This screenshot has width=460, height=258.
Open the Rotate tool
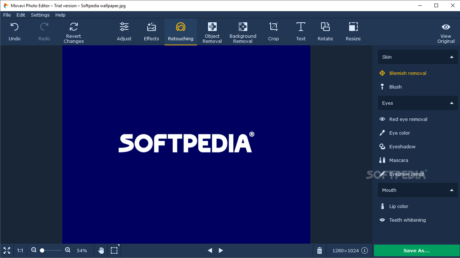[325, 32]
